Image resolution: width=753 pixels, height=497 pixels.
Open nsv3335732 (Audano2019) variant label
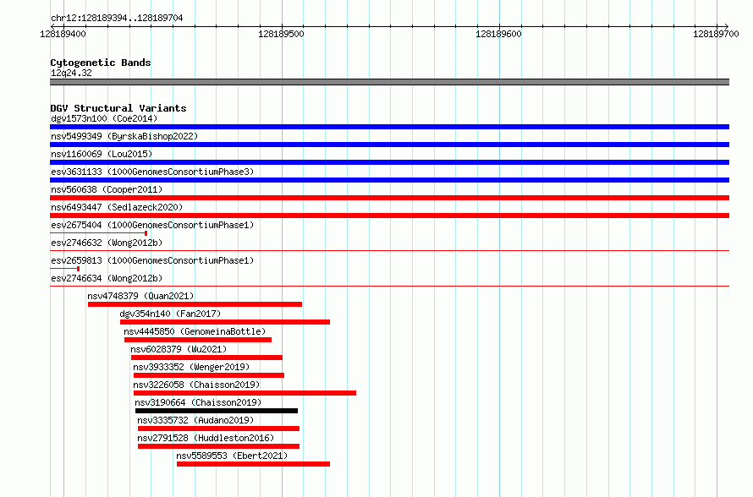(x=195, y=420)
